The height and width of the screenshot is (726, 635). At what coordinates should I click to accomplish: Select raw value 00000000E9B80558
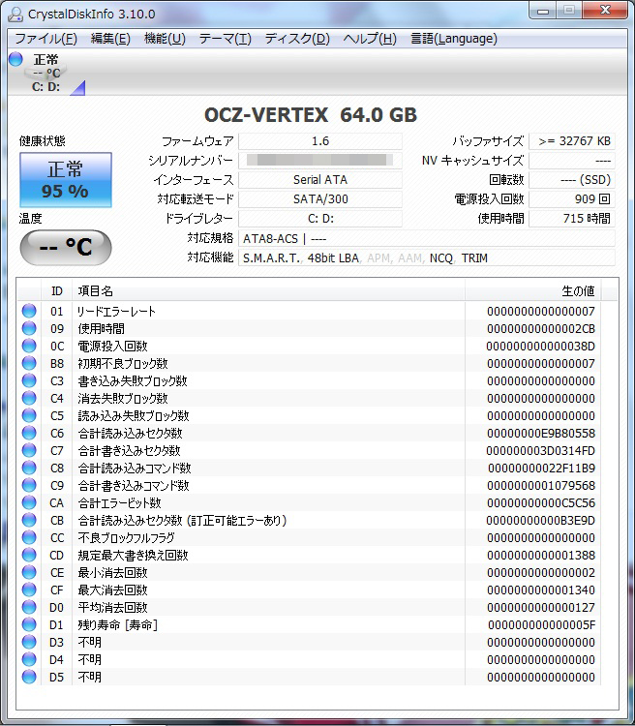[540, 434]
